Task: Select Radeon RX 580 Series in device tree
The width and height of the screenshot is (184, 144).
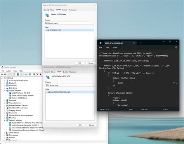Action: pos(19,98)
